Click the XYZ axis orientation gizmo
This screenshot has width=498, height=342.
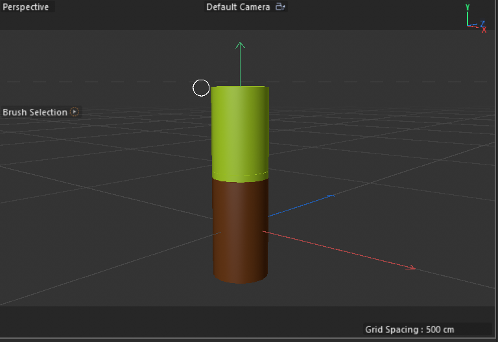(475, 18)
